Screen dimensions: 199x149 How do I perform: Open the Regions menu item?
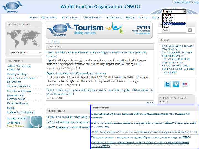tap(130, 17)
